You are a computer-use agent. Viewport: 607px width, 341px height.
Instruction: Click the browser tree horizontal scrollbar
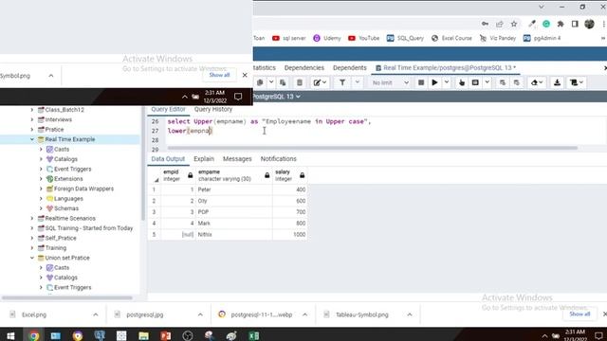[67, 297]
